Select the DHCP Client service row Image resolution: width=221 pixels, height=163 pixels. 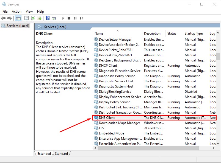108,66
